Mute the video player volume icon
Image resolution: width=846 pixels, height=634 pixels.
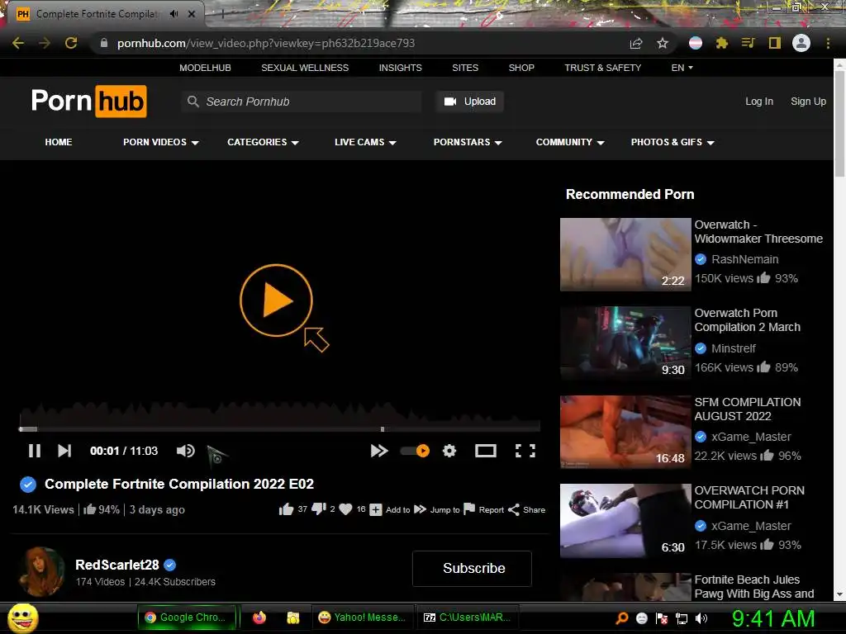point(186,451)
